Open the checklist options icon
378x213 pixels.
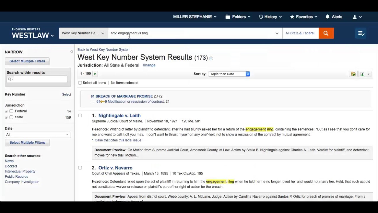pos(361,33)
